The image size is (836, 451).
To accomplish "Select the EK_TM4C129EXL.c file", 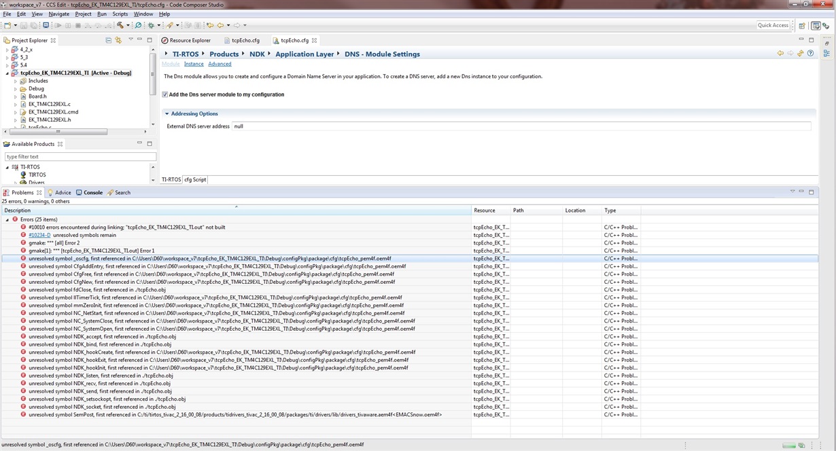I will coord(49,104).
